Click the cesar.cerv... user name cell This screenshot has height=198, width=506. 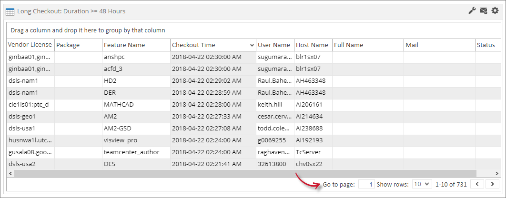(275, 117)
